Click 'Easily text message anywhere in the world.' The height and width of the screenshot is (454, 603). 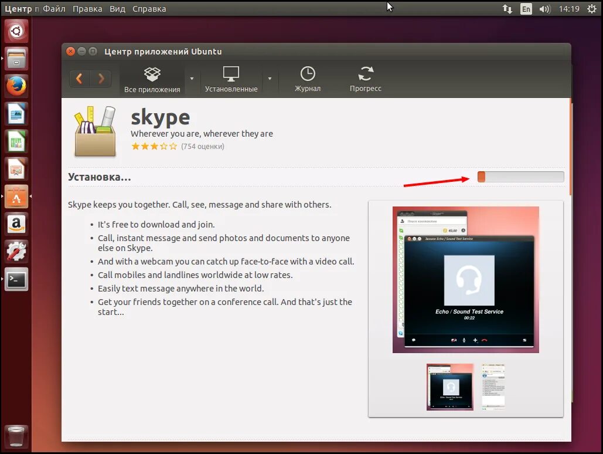point(180,289)
